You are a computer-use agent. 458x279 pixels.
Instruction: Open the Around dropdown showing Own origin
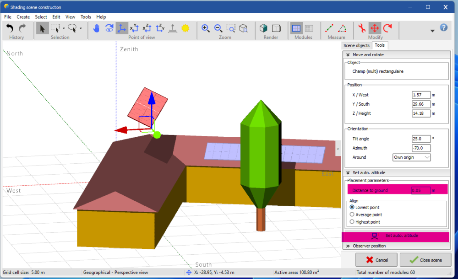pos(412,157)
